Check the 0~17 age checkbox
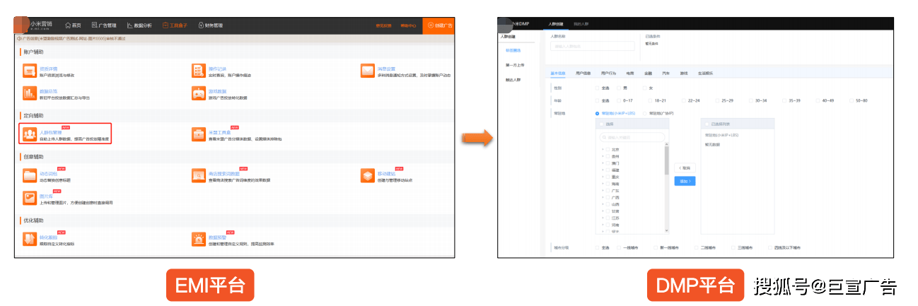 [x=618, y=101]
